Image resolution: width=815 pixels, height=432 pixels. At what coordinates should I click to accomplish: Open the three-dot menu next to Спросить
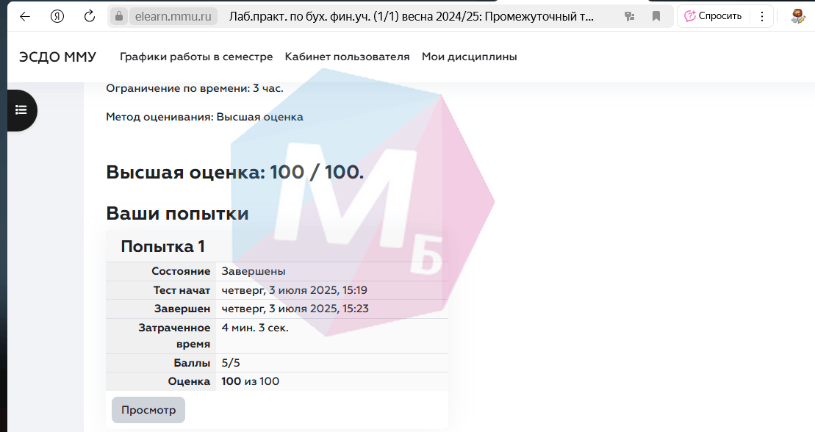point(761,16)
